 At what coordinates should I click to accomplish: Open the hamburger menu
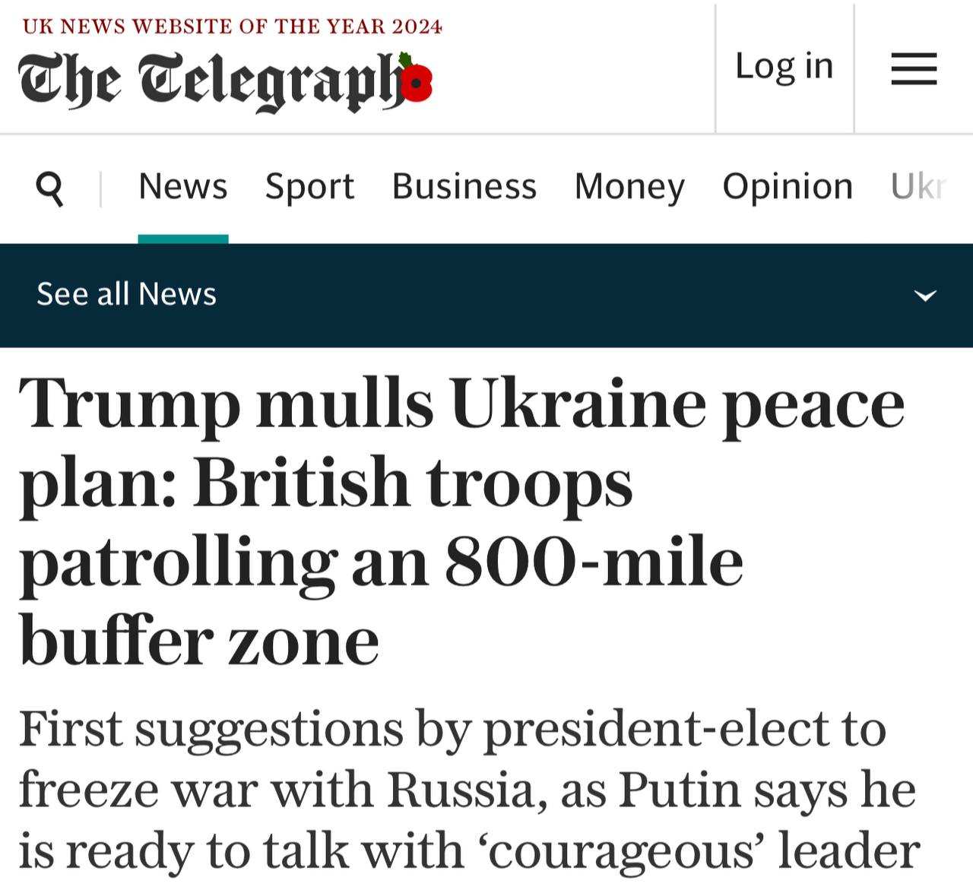click(914, 68)
